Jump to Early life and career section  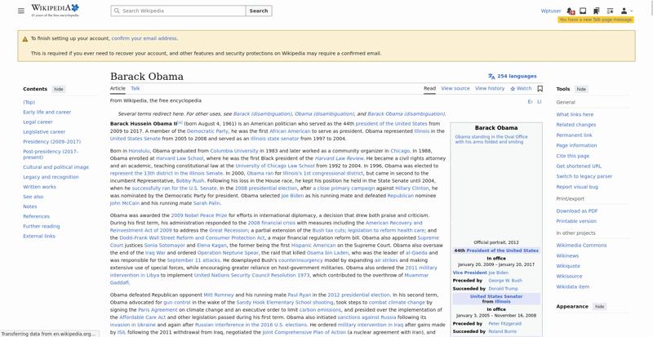tap(47, 112)
